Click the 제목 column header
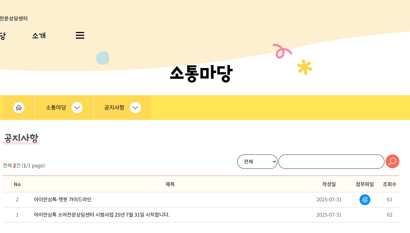410x233 pixels. click(170, 184)
